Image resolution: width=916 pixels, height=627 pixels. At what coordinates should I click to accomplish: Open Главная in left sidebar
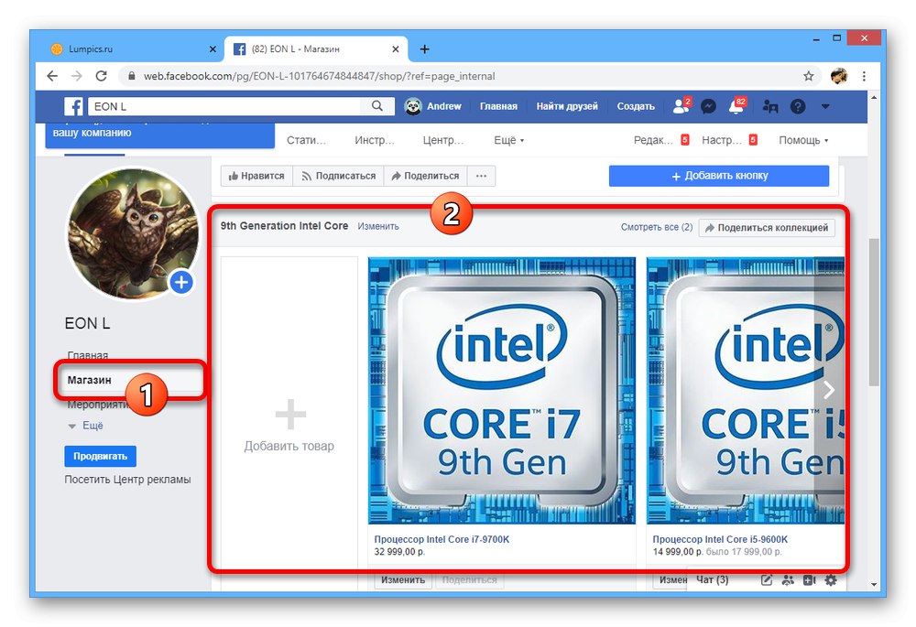(x=88, y=355)
